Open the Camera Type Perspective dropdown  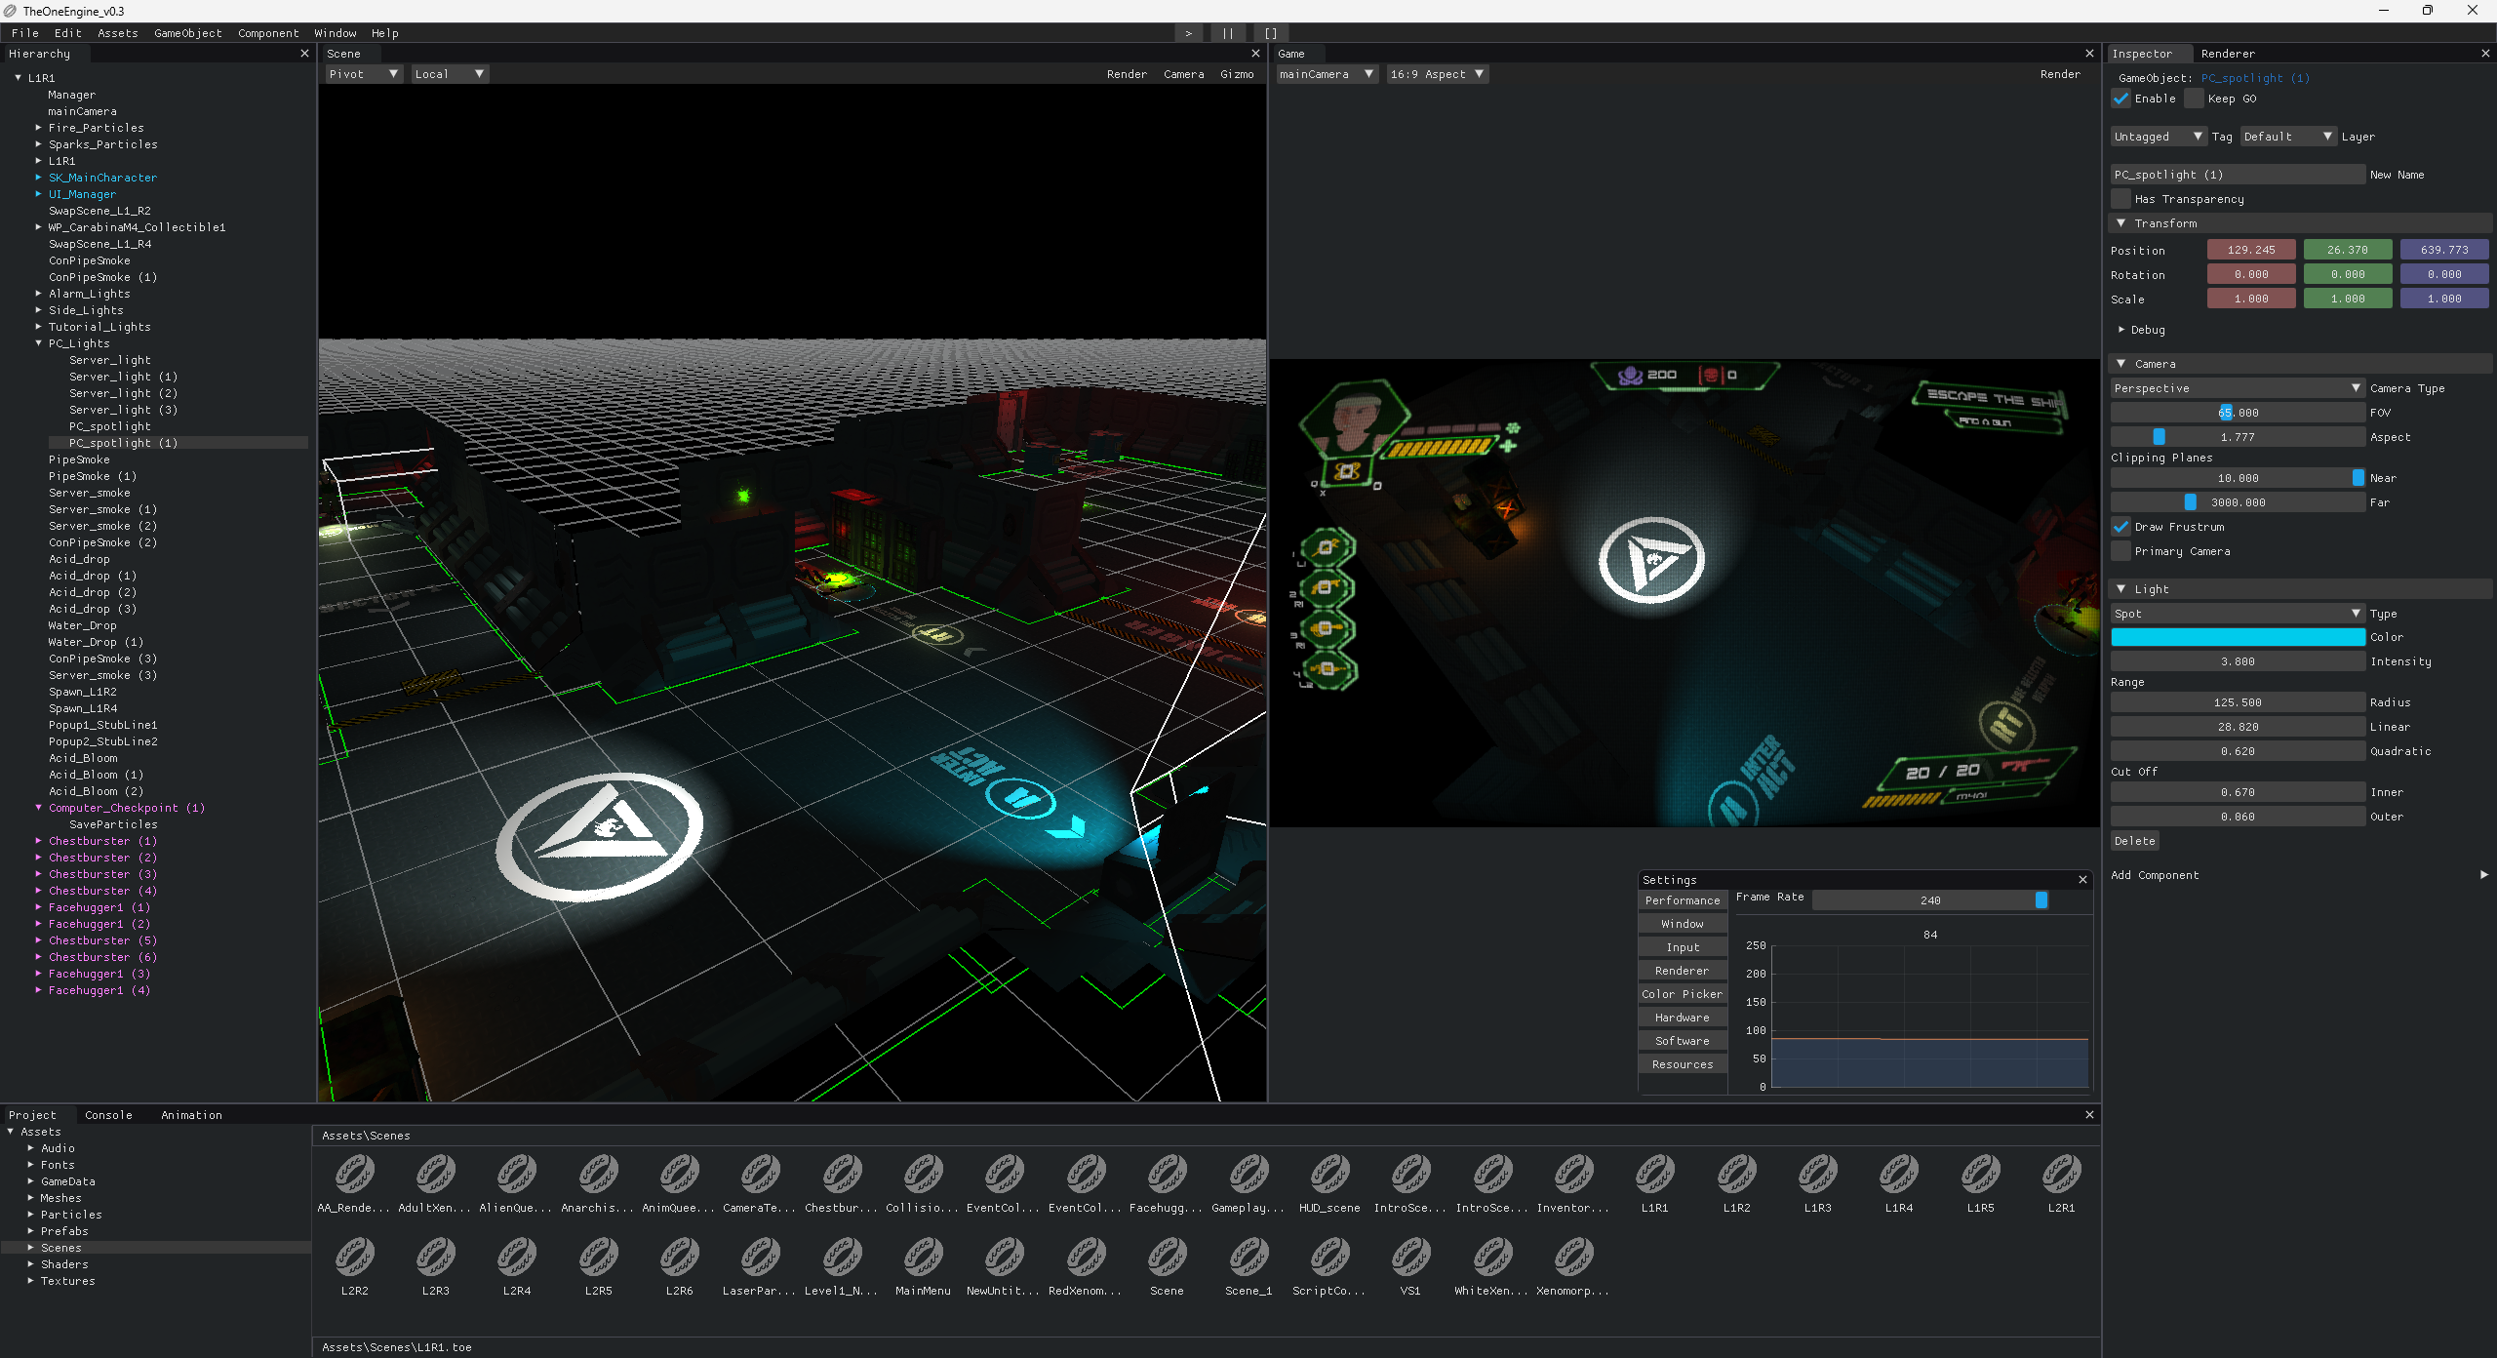click(2238, 388)
